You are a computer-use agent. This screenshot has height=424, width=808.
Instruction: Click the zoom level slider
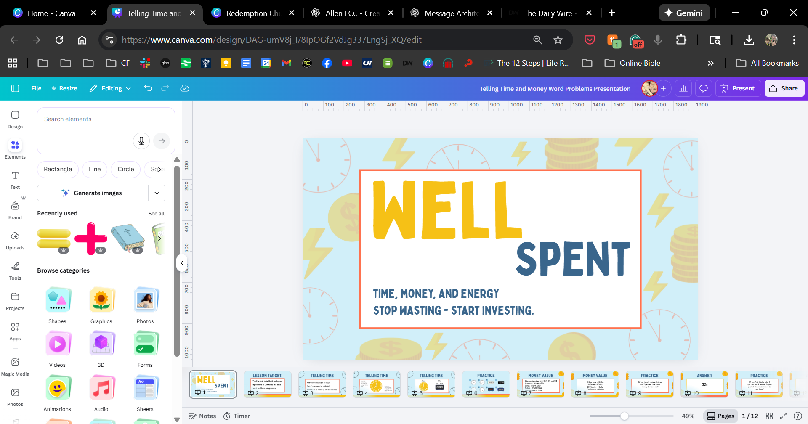625,416
